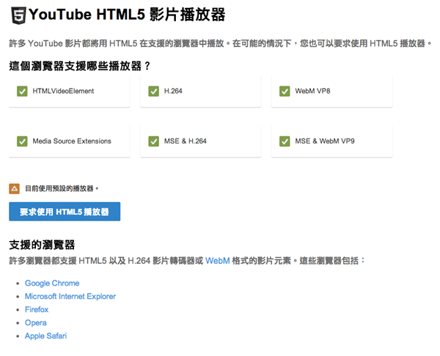This screenshot has width=440, height=356.
Task: Visit the Apple Safari link
Action: (x=46, y=335)
